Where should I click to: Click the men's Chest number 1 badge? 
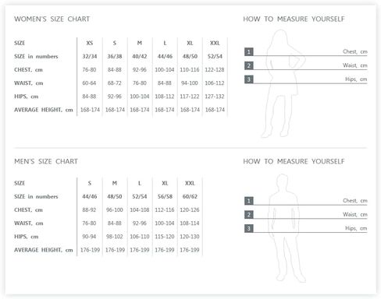[249, 201]
